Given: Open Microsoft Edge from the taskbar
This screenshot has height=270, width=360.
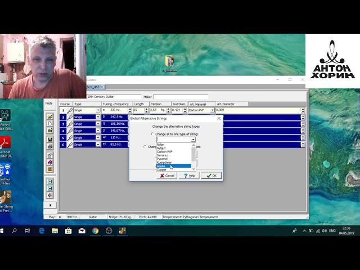Looking at the screenshot, I should tap(42, 231).
